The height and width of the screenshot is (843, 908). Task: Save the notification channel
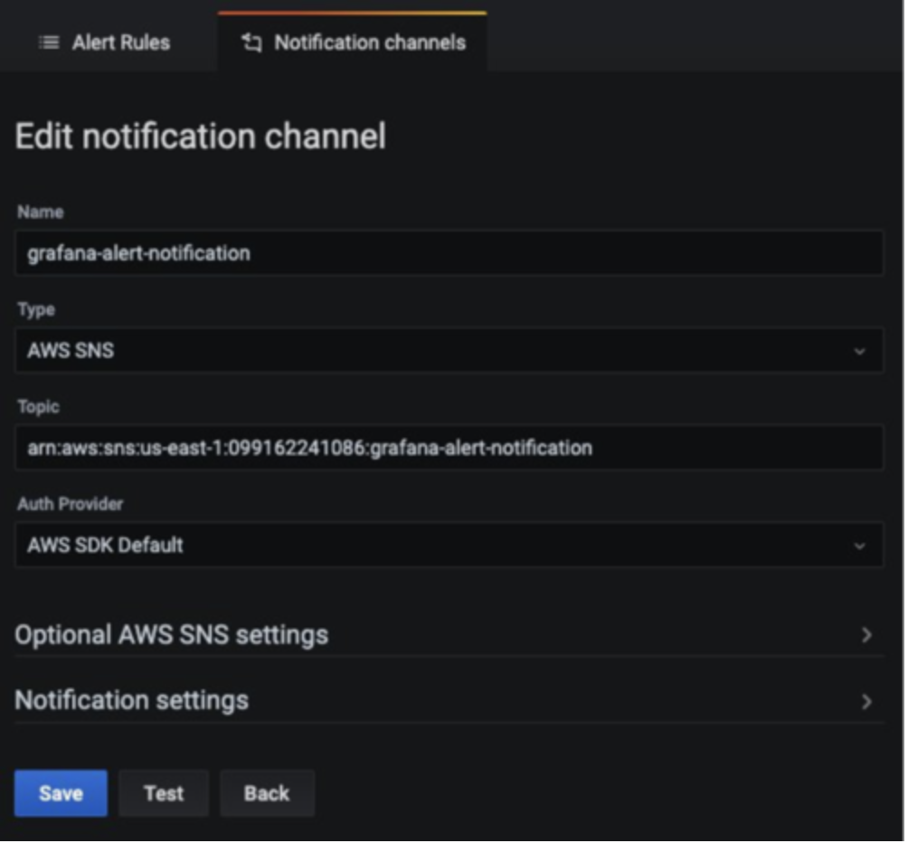(61, 793)
